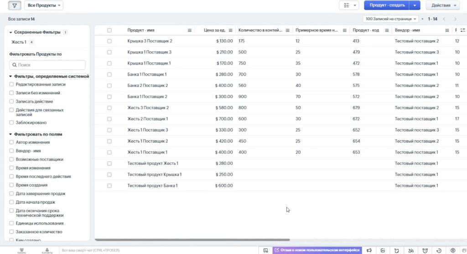
Task: Open column settings icon in table header
Action: 463,30
